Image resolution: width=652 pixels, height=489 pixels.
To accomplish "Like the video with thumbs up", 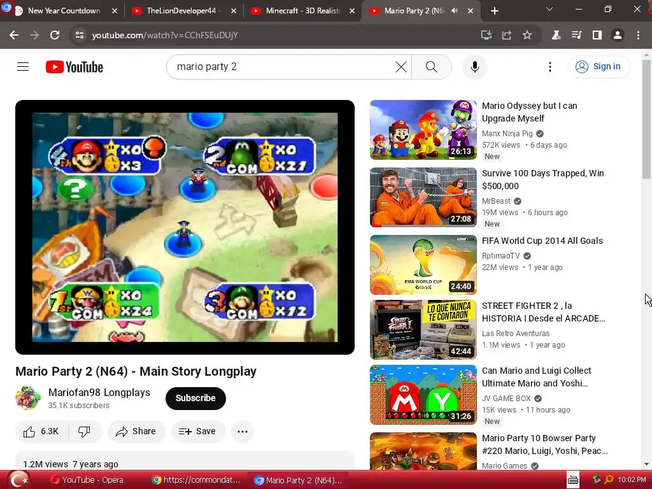I will [41, 431].
